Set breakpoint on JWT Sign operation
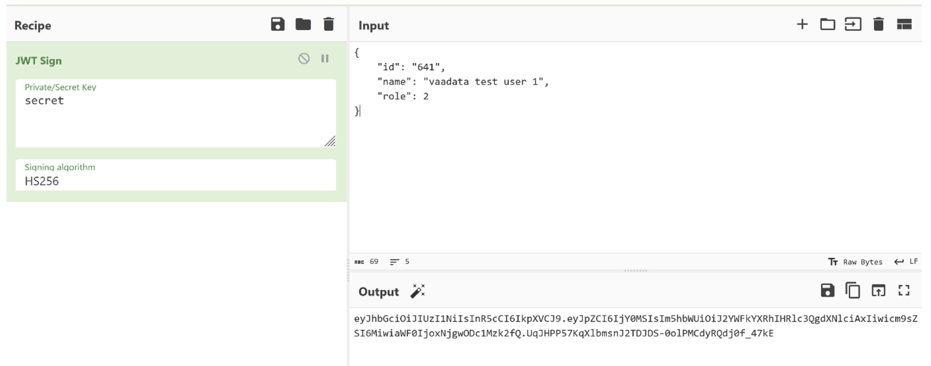 pos(325,59)
